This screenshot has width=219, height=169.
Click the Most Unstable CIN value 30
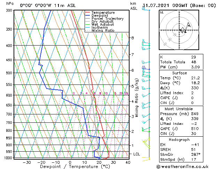(x=194, y=134)
